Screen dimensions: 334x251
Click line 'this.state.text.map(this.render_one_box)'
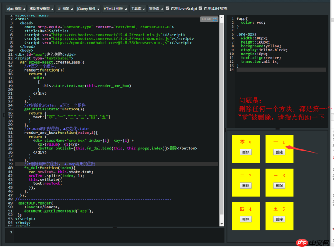[86, 86]
